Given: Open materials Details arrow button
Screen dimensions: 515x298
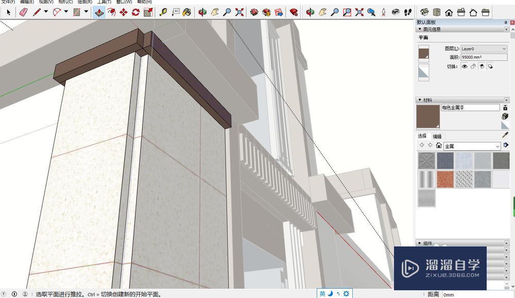Looking at the screenshot, I should 506,145.
